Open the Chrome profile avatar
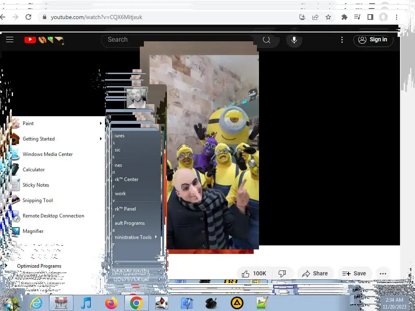This screenshot has width=415, height=311. point(383,17)
